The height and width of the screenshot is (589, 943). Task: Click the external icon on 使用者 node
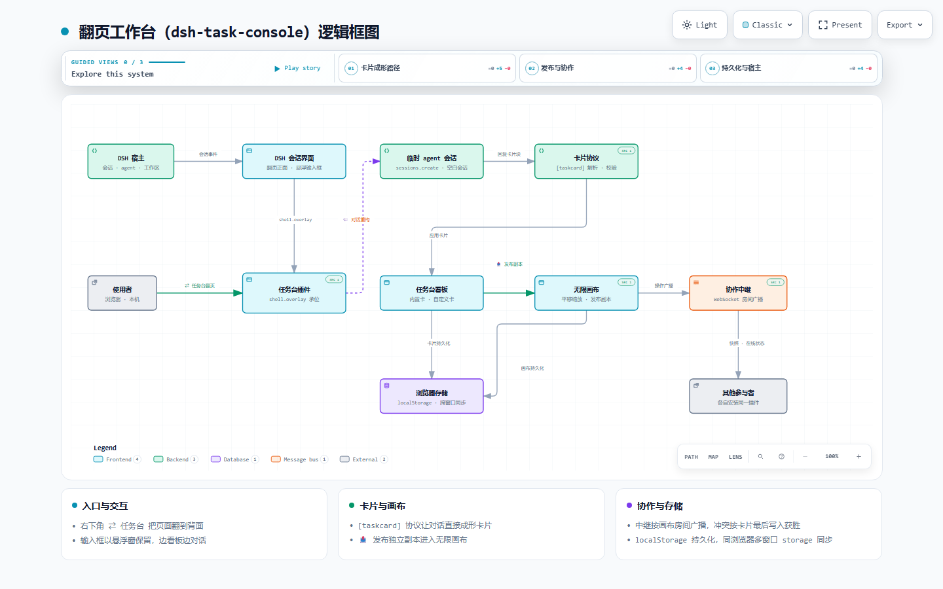click(94, 282)
